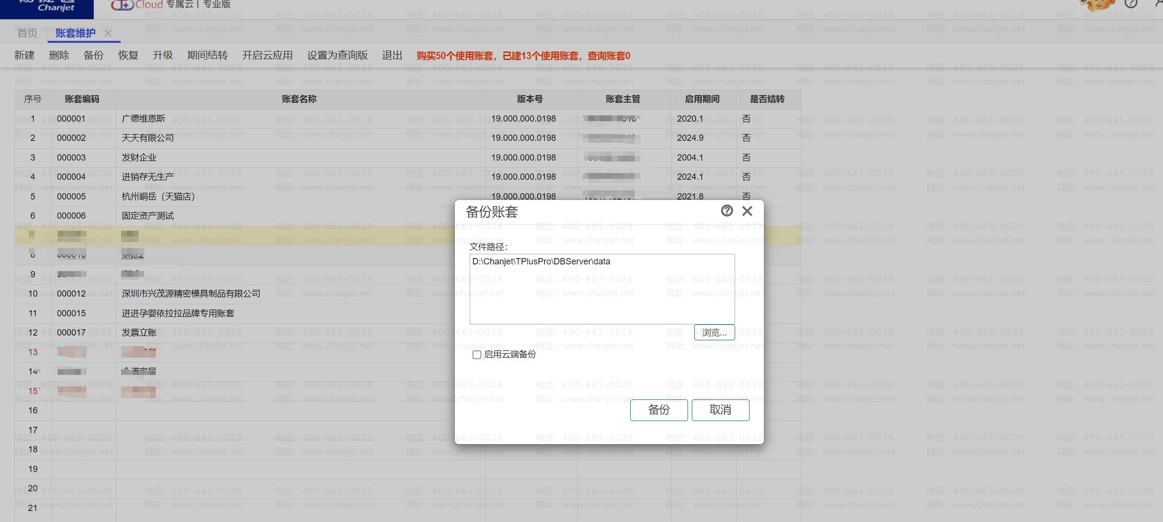This screenshot has height=522, width=1163.
Task: Click the help icon in backup dialog
Action: [x=726, y=211]
